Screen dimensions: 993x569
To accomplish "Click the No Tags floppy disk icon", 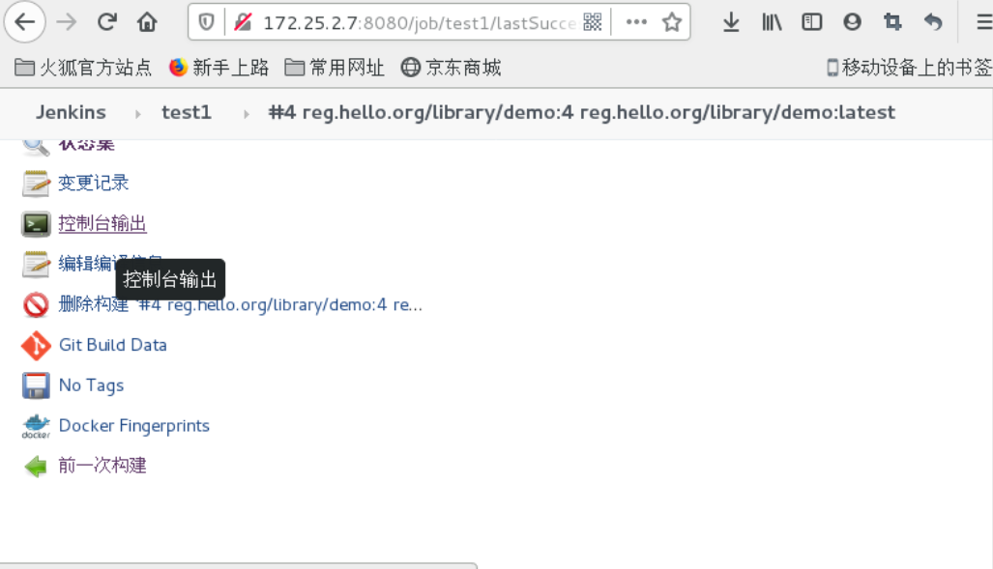I will (x=36, y=385).
